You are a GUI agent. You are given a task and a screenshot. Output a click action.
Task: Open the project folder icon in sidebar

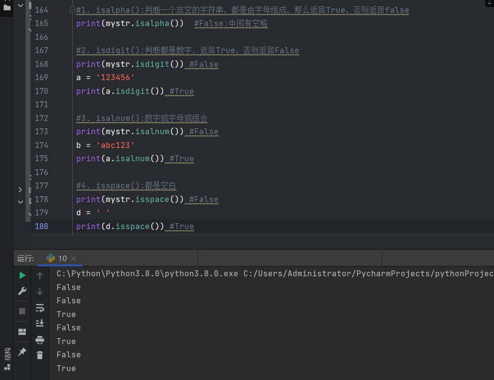tap(7, 7)
